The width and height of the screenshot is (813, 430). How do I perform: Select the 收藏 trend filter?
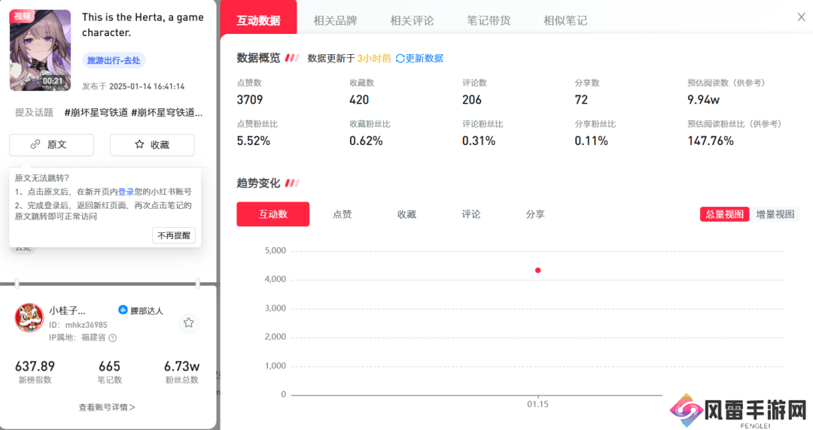406,214
